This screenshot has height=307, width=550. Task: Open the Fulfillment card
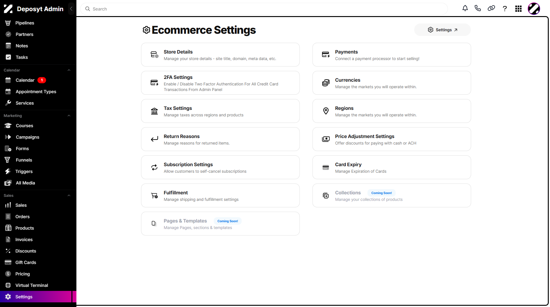pyautogui.click(x=220, y=196)
